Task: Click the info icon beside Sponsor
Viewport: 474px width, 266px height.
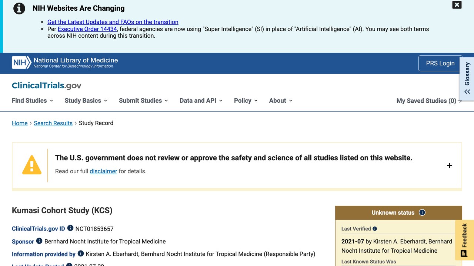Action: (39, 241)
